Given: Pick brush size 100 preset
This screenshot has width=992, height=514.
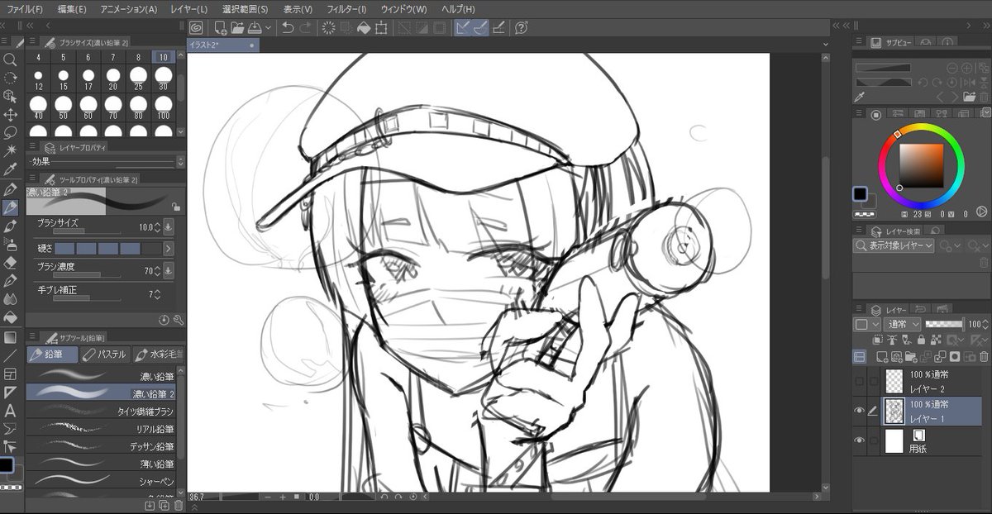Looking at the screenshot, I should (163, 107).
